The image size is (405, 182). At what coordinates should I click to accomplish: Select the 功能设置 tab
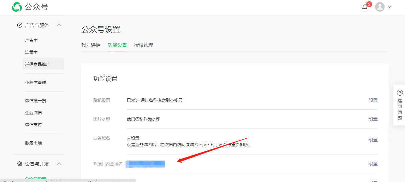[117, 45]
